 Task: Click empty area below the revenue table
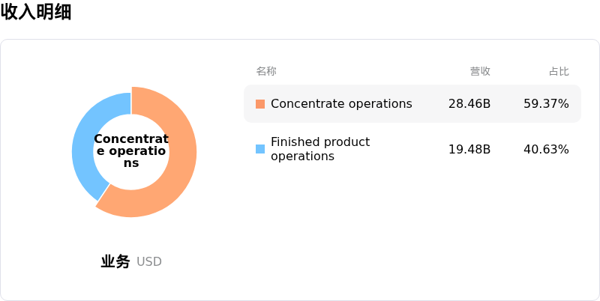(412, 229)
